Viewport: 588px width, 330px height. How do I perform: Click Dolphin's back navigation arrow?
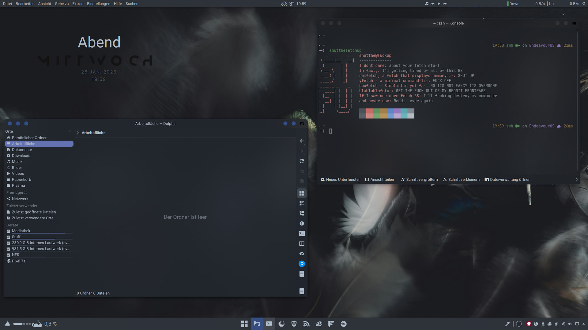[302, 141]
